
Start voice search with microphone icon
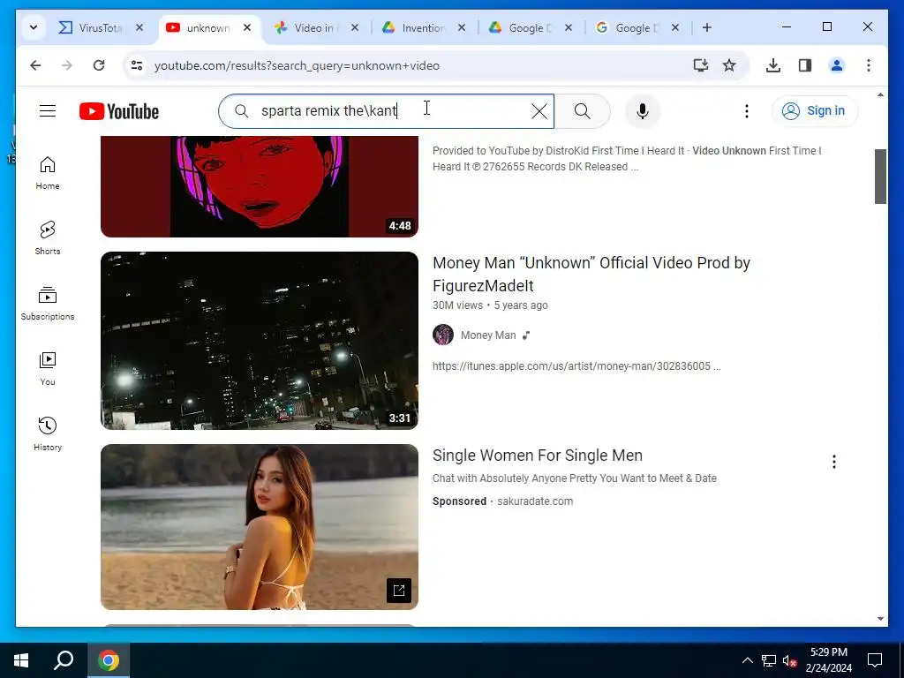point(643,111)
